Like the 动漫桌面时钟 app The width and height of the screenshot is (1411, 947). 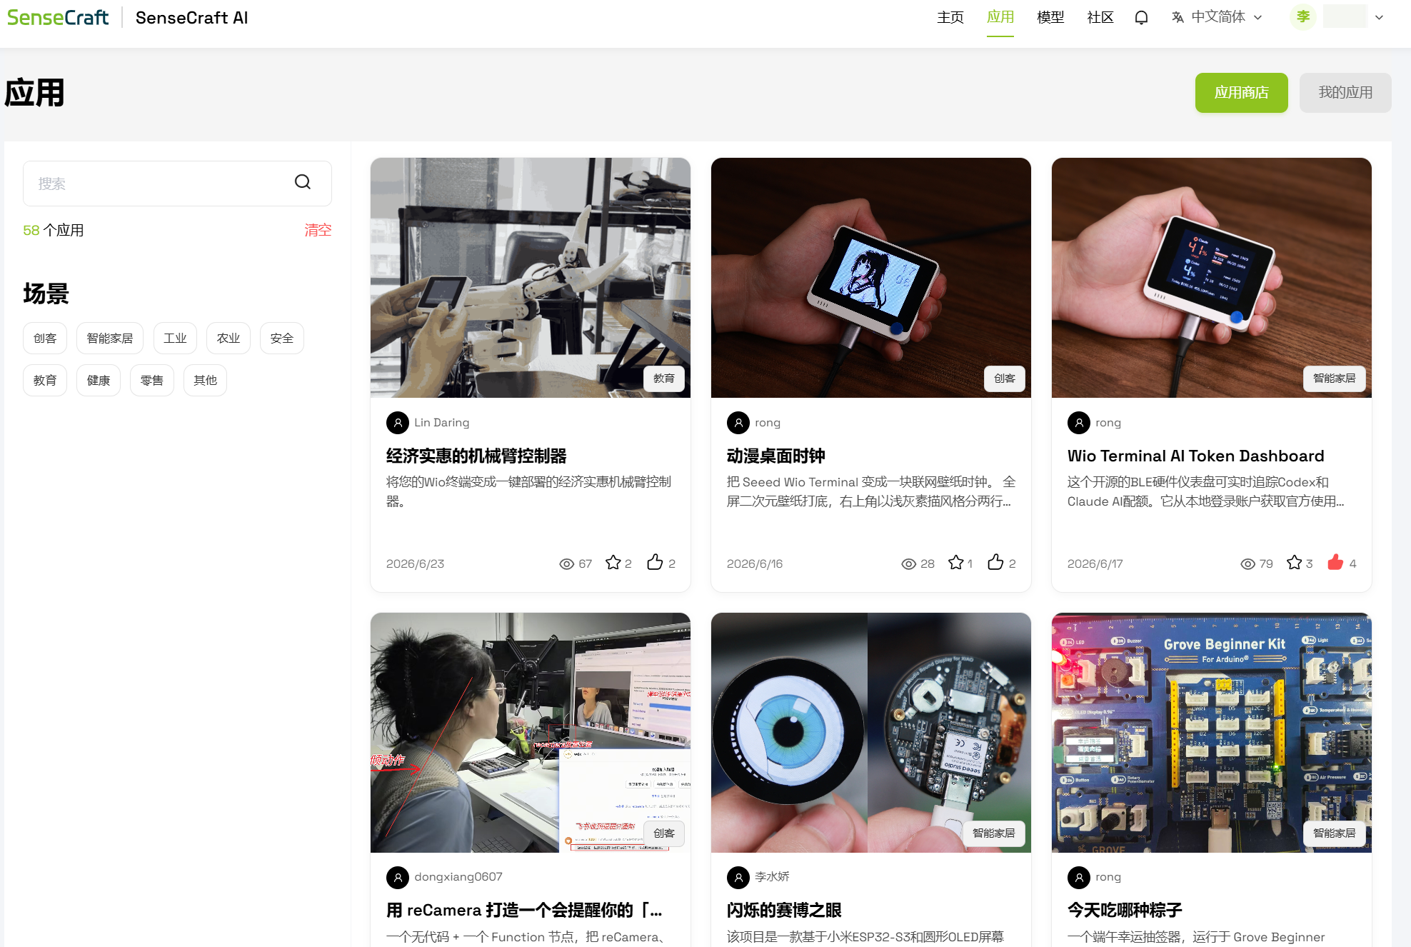click(995, 563)
